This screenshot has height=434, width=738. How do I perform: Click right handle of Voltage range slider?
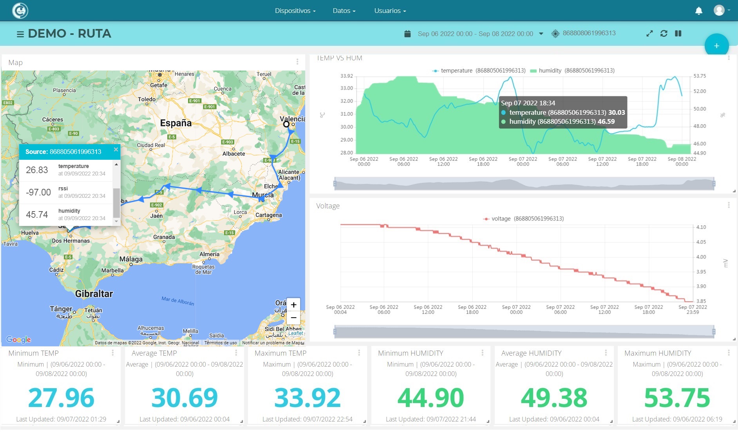pos(714,331)
